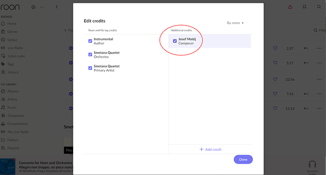326x175 pixels.
Task: Go back with the left chevron
Action: click(x=57, y=7)
